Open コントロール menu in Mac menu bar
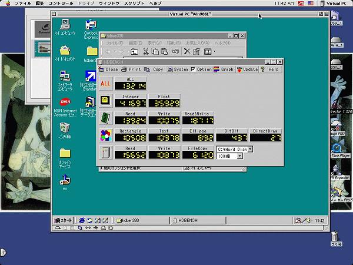353x265 pixels. 61,3
